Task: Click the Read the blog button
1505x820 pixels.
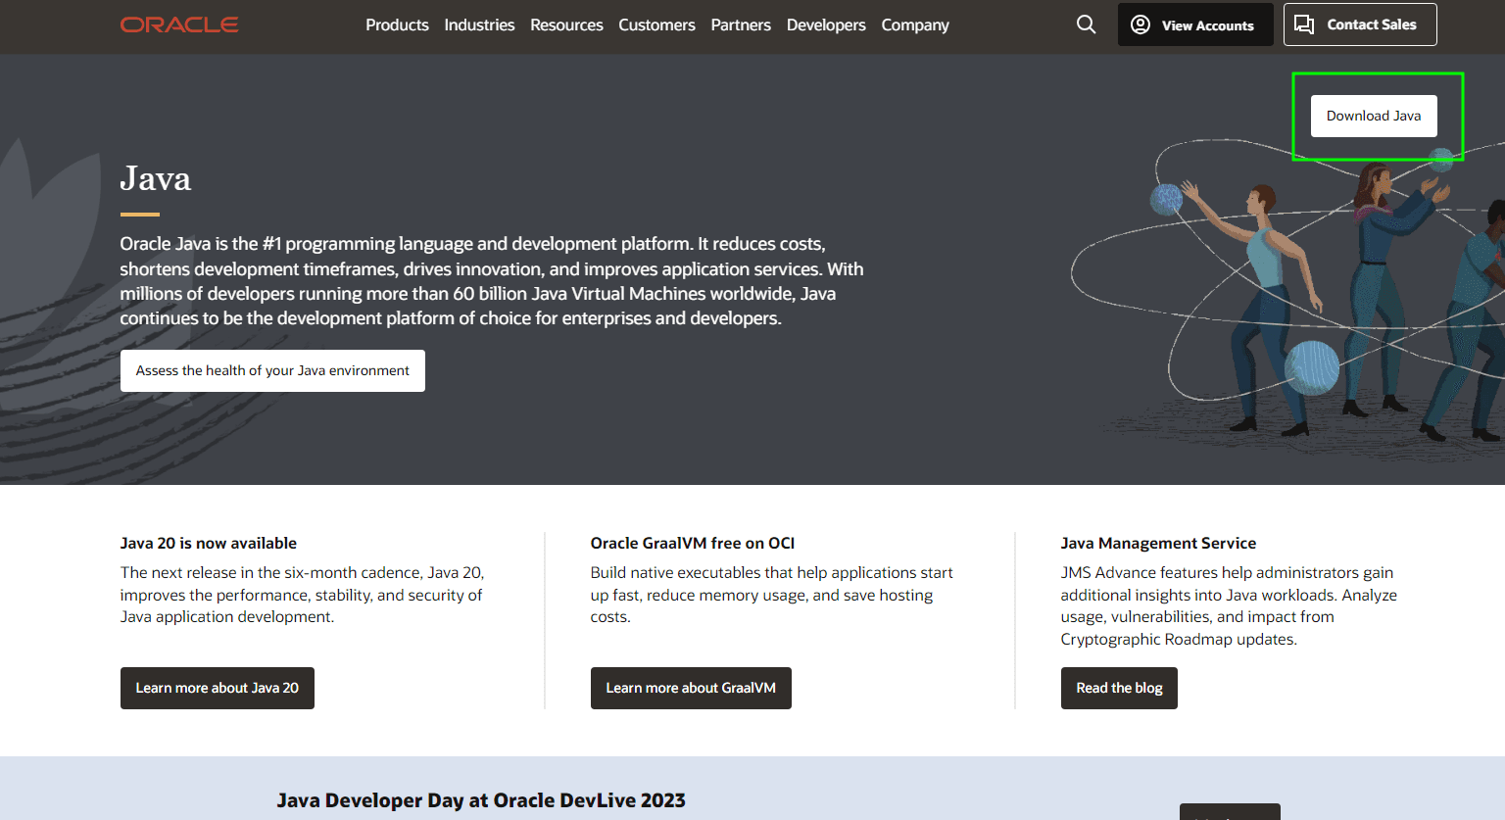Action: 1119,688
